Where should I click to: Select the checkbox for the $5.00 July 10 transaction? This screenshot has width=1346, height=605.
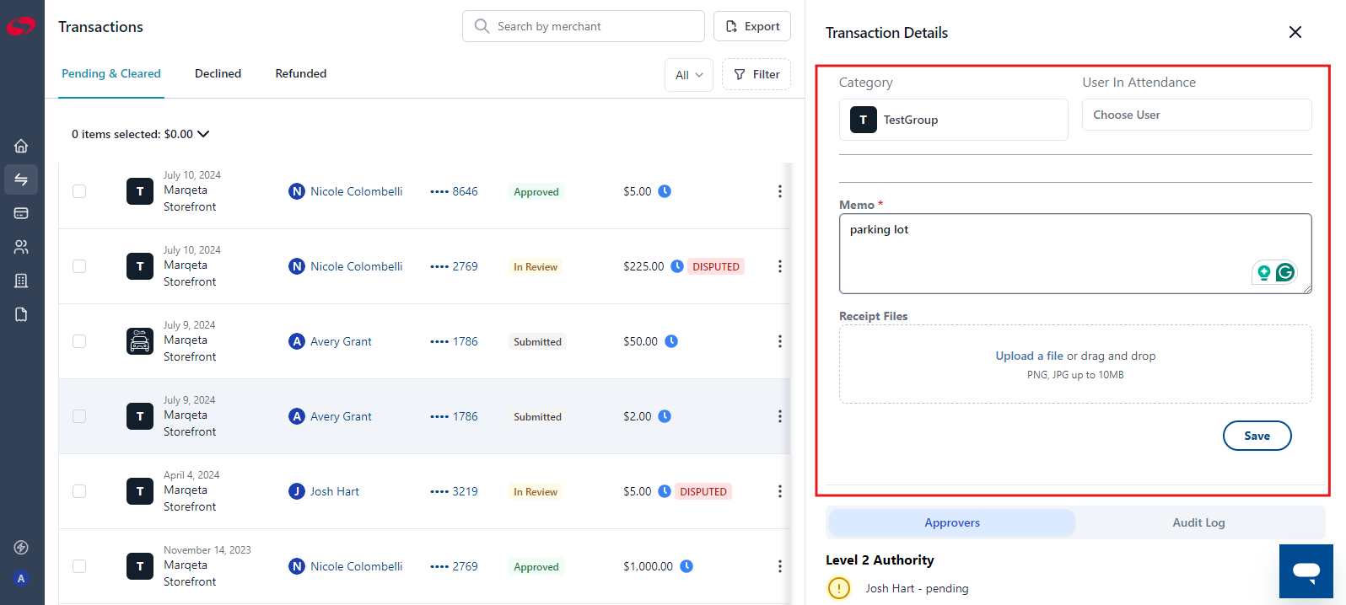(79, 191)
